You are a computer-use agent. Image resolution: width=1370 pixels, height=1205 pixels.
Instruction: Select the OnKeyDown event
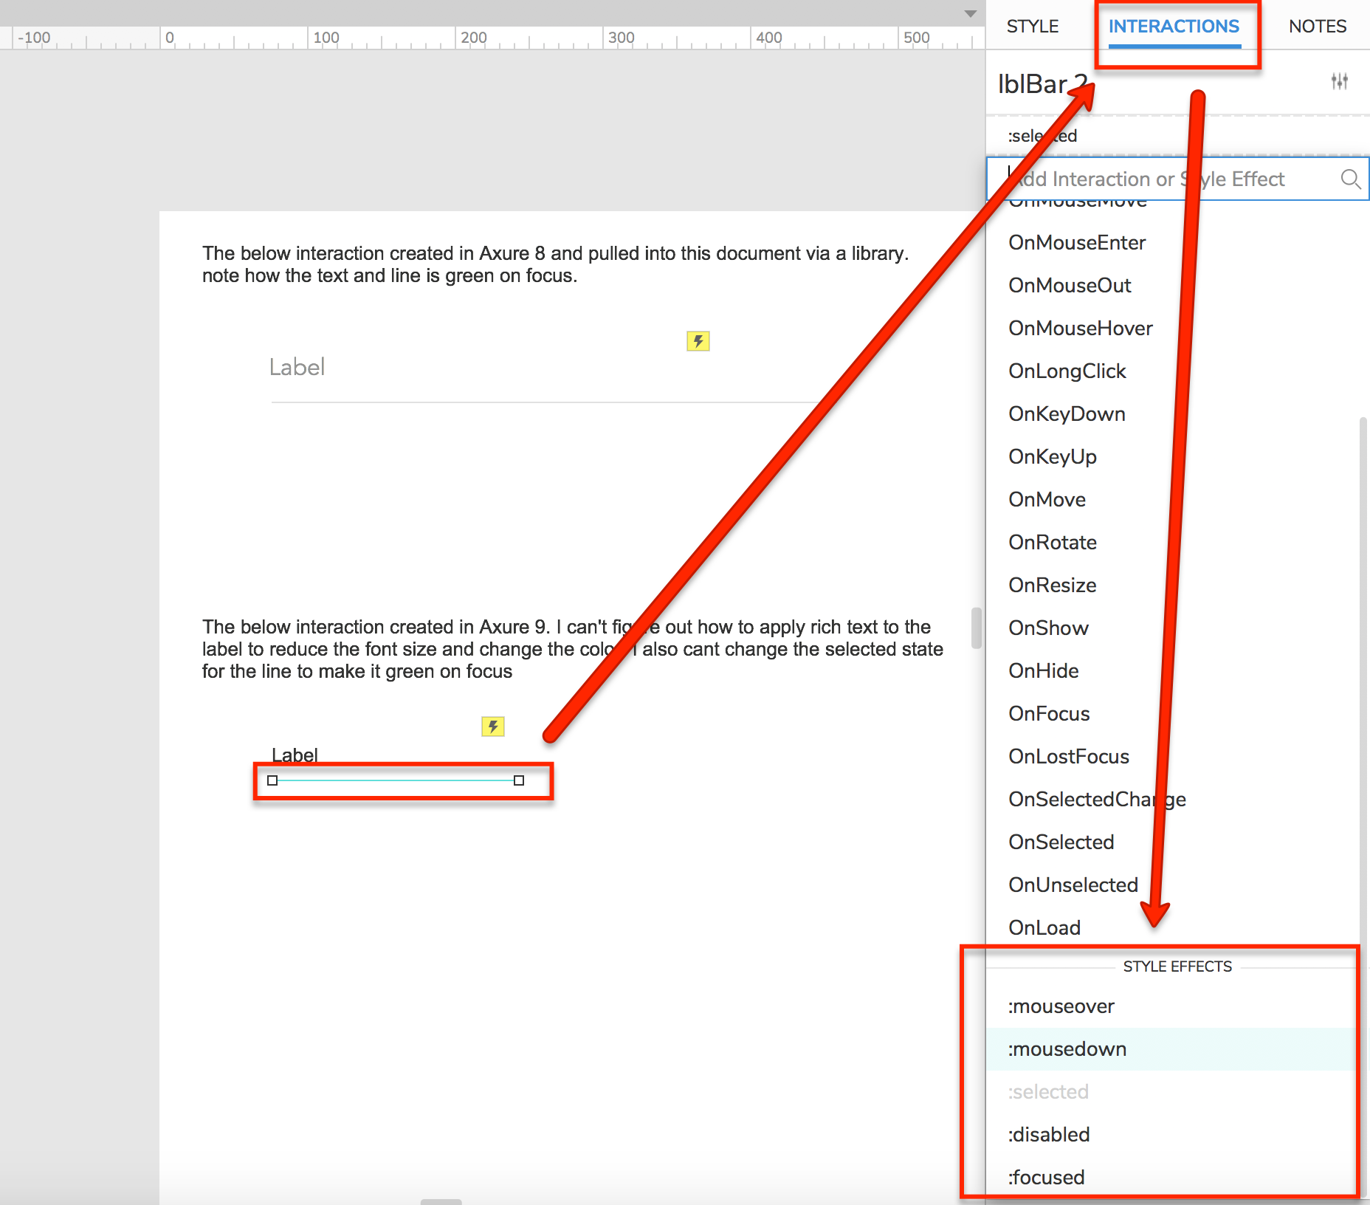coord(1067,413)
